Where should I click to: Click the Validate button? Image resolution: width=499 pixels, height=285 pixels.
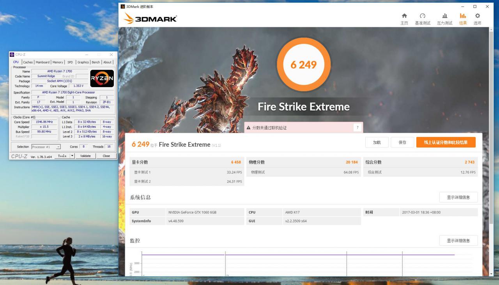[85, 156]
